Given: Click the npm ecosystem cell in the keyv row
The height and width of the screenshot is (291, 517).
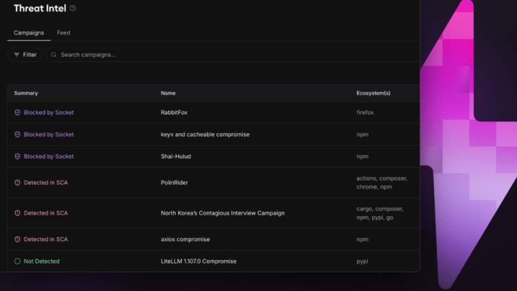Looking at the screenshot, I should [363, 135].
